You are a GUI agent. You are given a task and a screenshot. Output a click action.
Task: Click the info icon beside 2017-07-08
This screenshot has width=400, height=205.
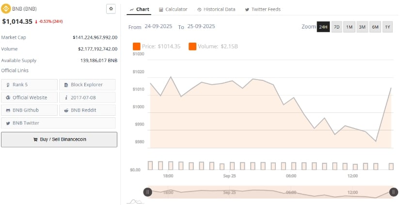[66, 98]
